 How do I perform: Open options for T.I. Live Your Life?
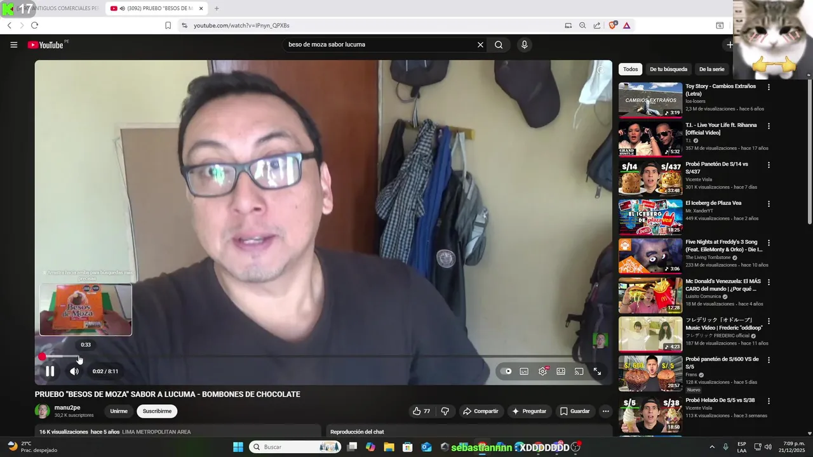coord(769,126)
